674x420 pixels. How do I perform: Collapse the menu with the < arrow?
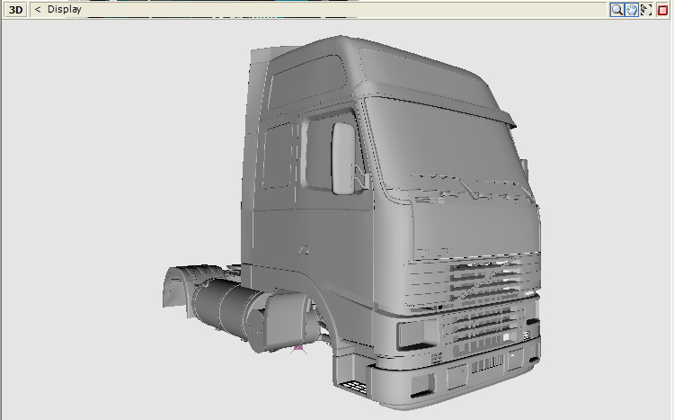(38, 10)
